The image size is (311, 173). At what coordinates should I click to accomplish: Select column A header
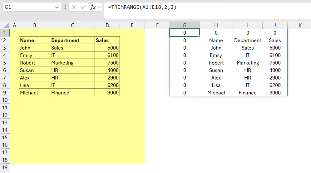[14, 25]
